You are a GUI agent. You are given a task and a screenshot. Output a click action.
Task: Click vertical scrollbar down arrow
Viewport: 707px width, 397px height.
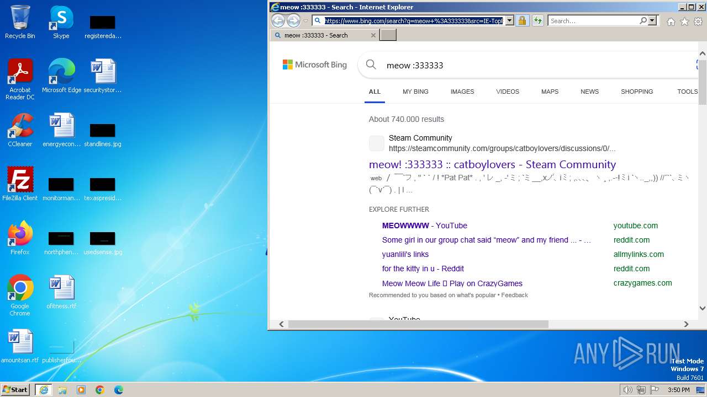[703, 308]
